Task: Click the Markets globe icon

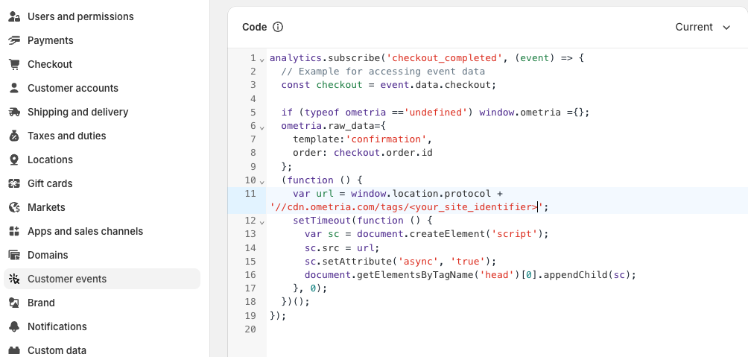Action: click(13, 207)
